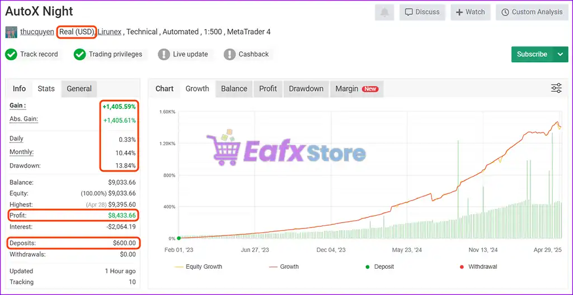Open the Lirunex broker link
The width and height of the screenshot is (573, 295).
point(110,32)
